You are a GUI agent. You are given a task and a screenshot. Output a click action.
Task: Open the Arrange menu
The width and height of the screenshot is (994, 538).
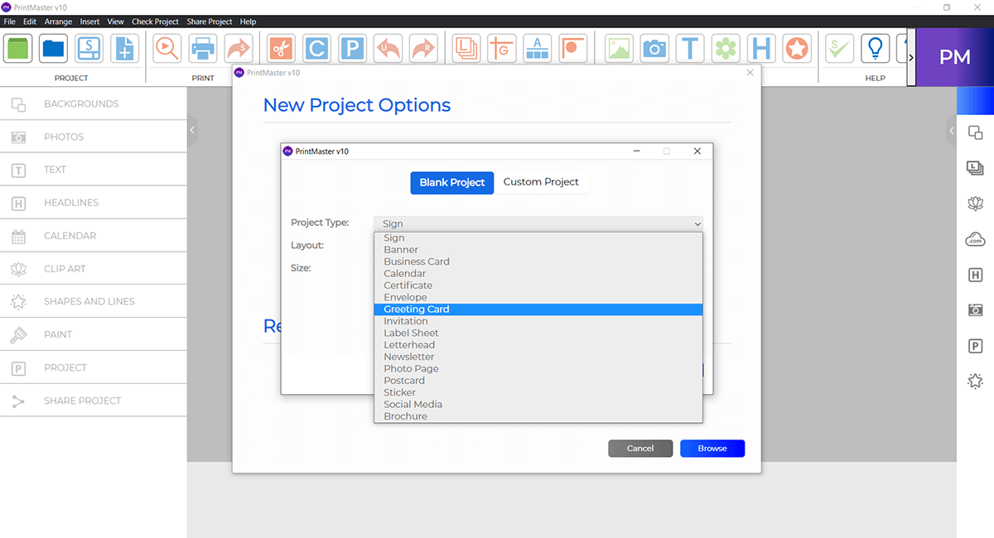point(58,22)
